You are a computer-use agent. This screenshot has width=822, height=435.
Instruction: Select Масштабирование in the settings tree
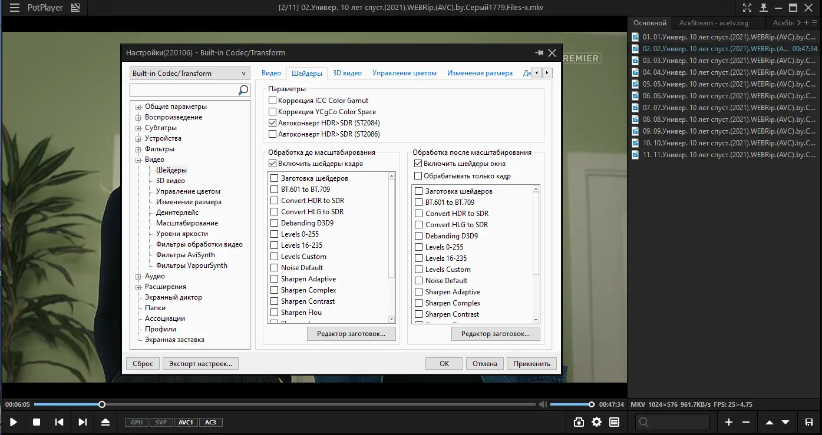pos(187,224)
